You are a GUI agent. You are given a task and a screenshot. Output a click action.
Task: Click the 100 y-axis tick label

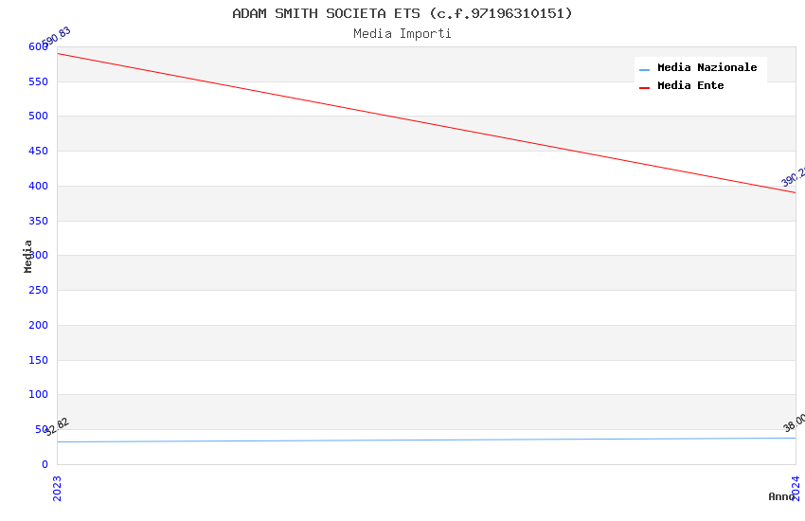click(x=38, y=394)
